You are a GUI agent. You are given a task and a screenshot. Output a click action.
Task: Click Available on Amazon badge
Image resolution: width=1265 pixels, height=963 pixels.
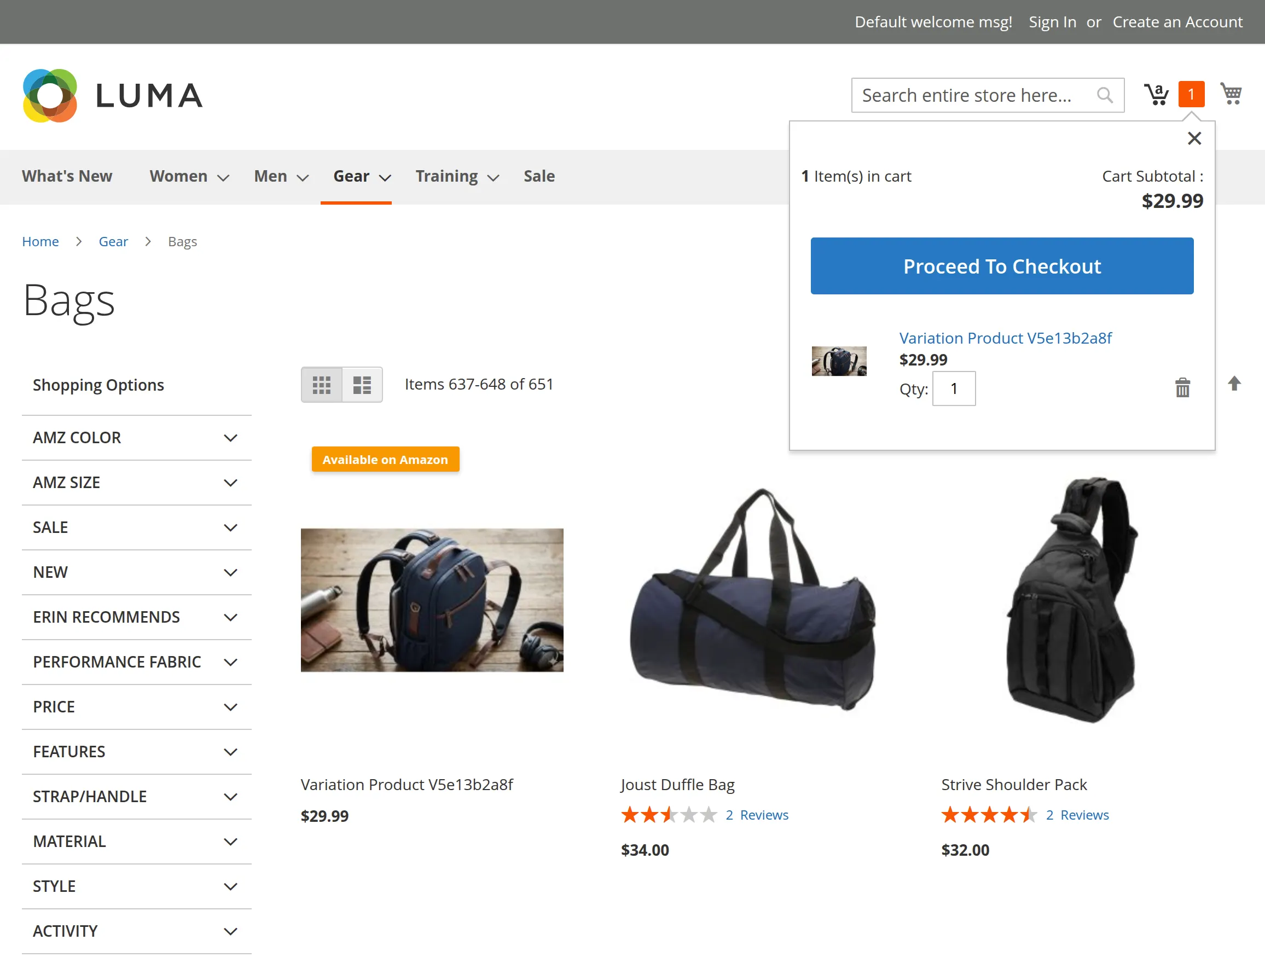click(x=385, y=459)
